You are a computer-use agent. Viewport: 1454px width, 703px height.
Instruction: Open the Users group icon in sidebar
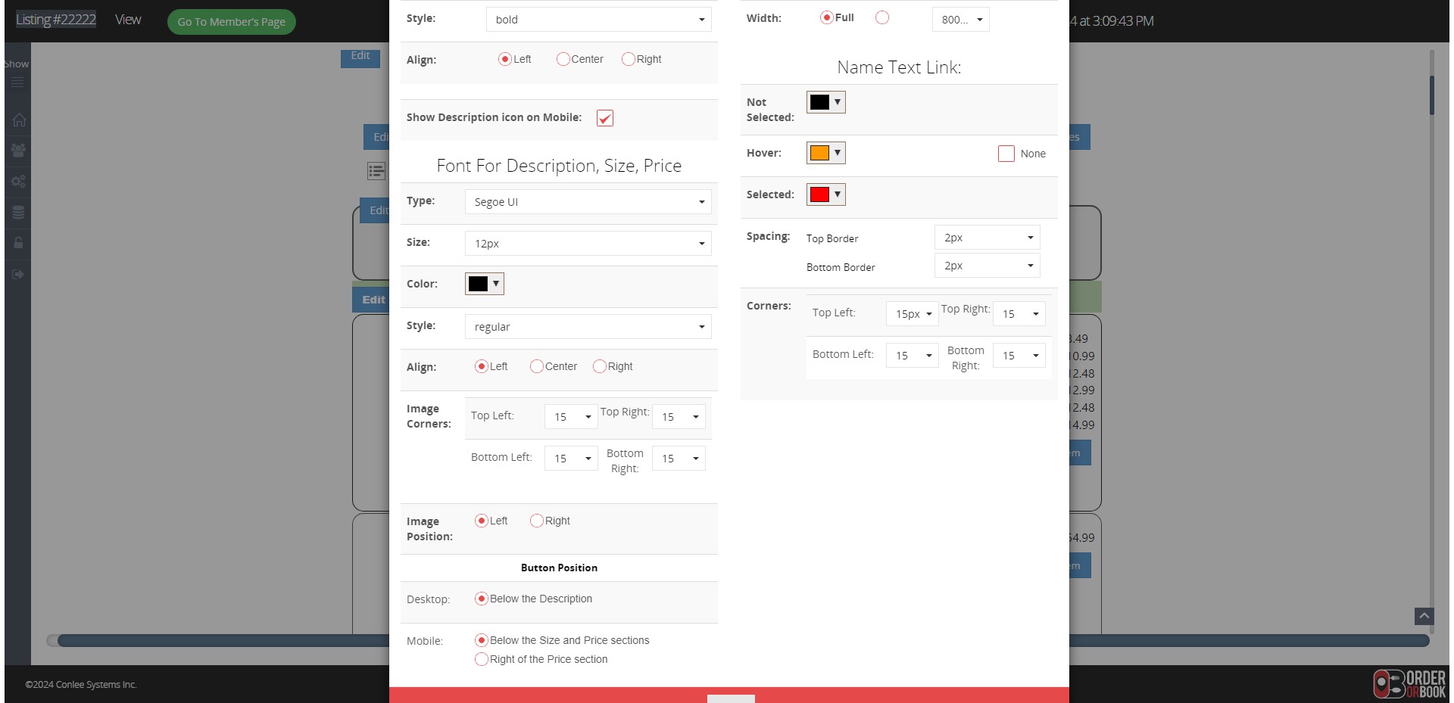point(18,151)
